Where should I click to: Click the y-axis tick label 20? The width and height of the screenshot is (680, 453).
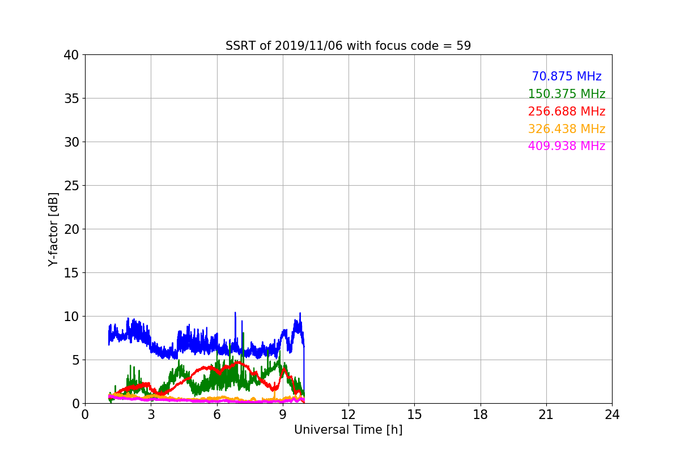pos(71,229)
